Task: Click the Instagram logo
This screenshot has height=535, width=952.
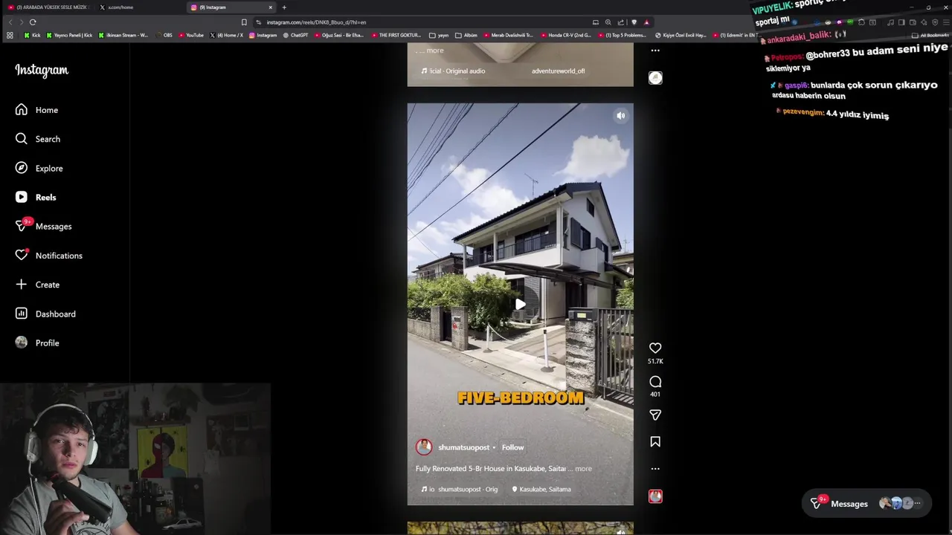Action: coord(42,71)
